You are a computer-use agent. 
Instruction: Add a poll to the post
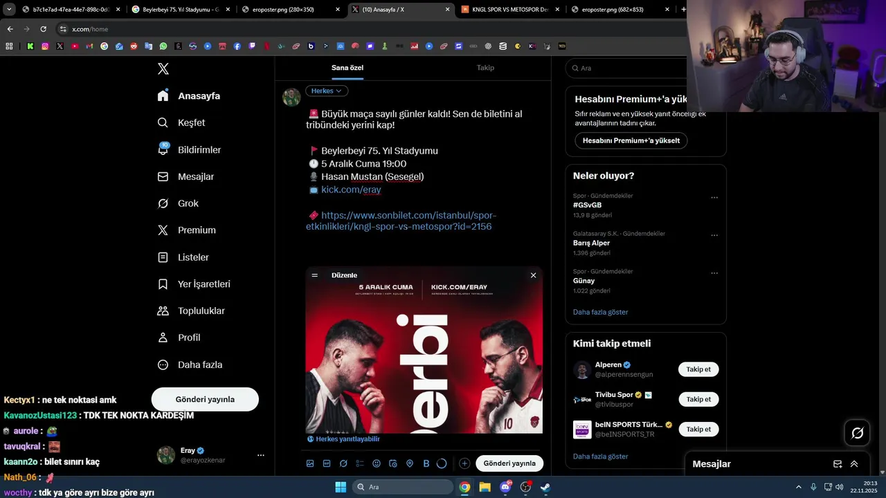tap(360, 463)
